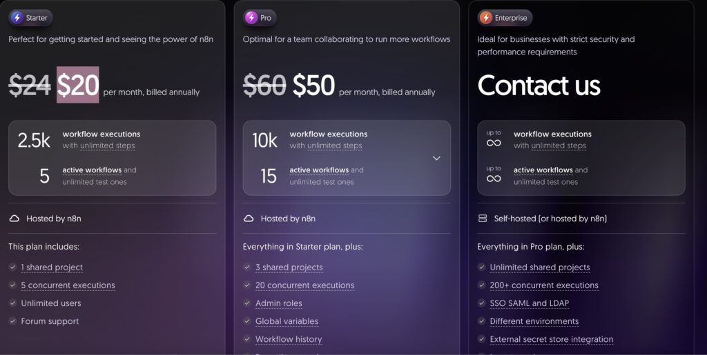Click the infinity icon beside Enterprise workflow executions

494,143
